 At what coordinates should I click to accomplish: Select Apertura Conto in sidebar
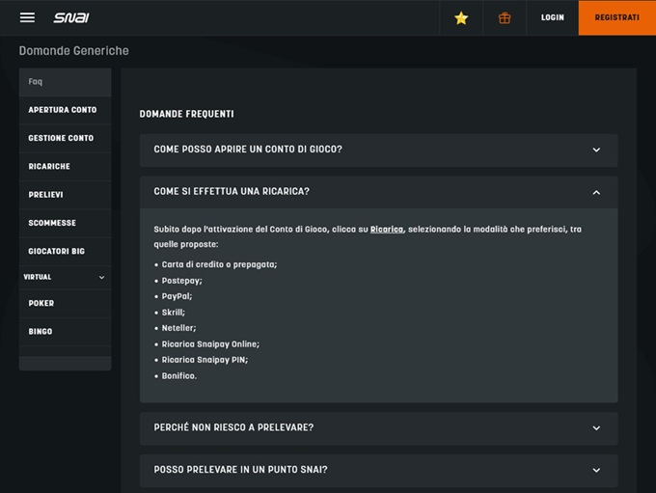(x=64, y=110)
